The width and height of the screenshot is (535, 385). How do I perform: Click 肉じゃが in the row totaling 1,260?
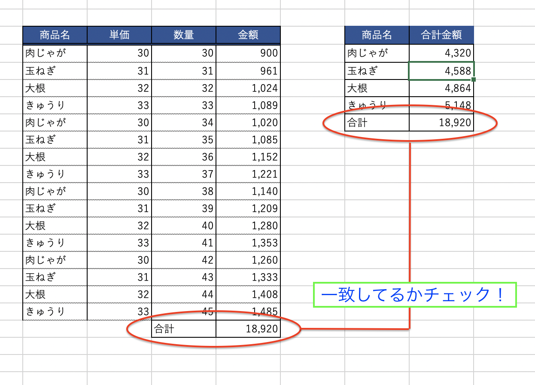click(x=55, y=260)
